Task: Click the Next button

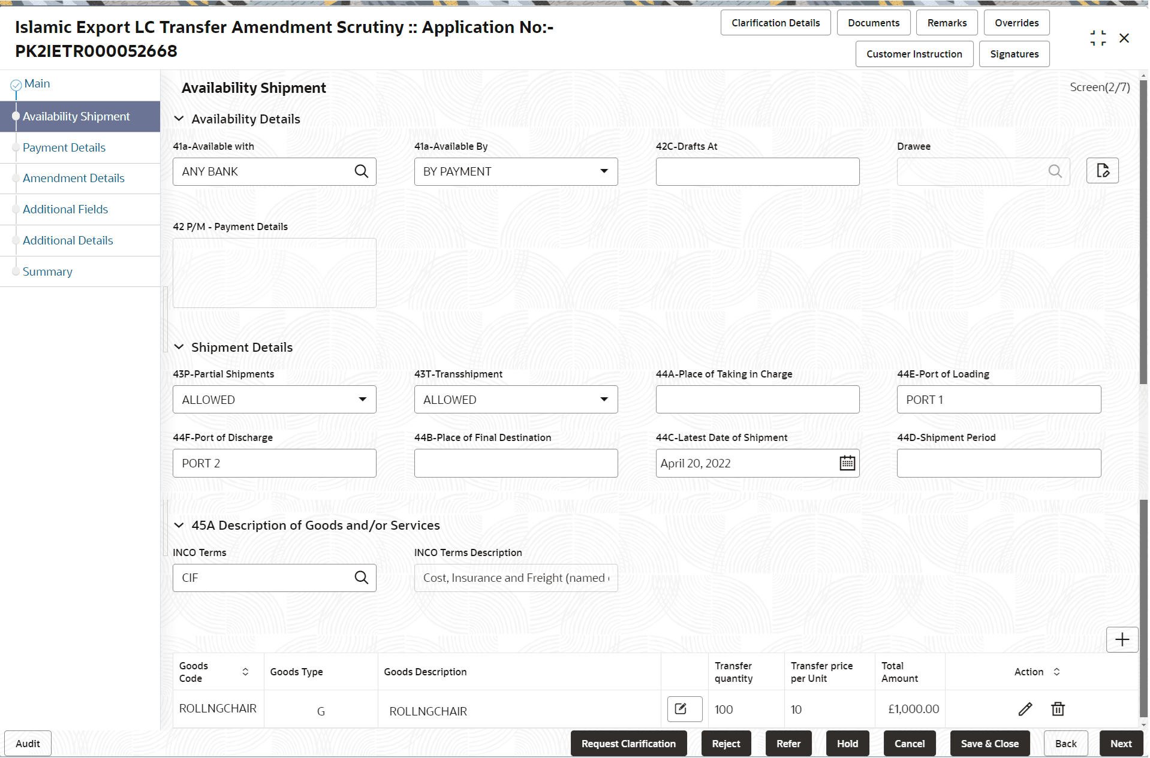Action: [x=1121, y=743]
